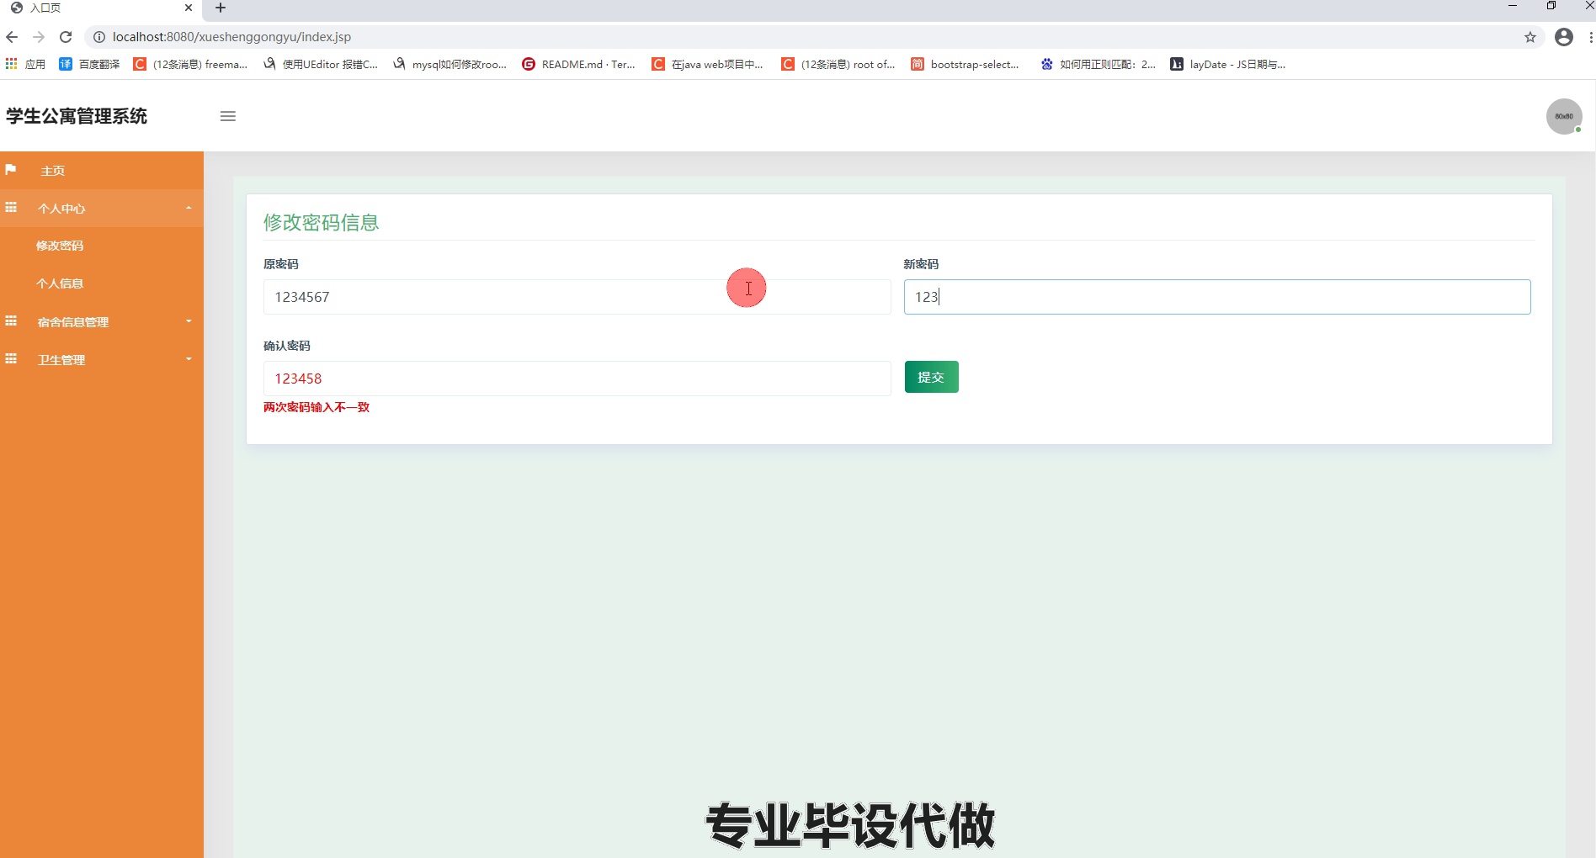Click the site info icon before localhost:8080

(98, 36)
